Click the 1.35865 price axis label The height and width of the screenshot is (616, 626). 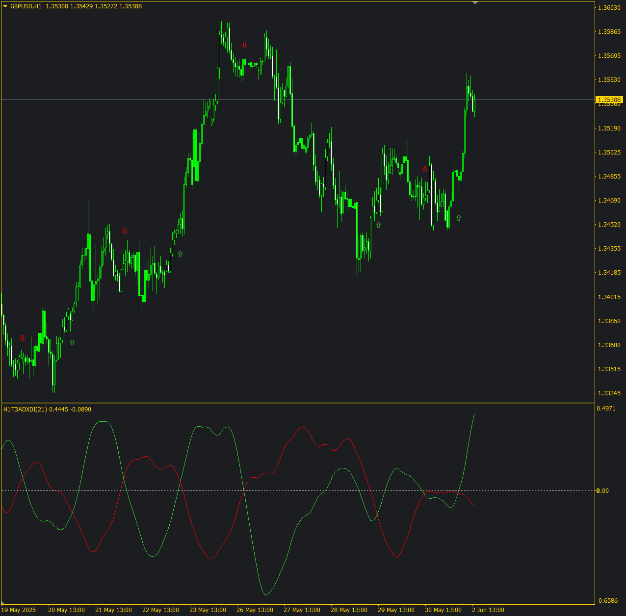coord(609,31)
